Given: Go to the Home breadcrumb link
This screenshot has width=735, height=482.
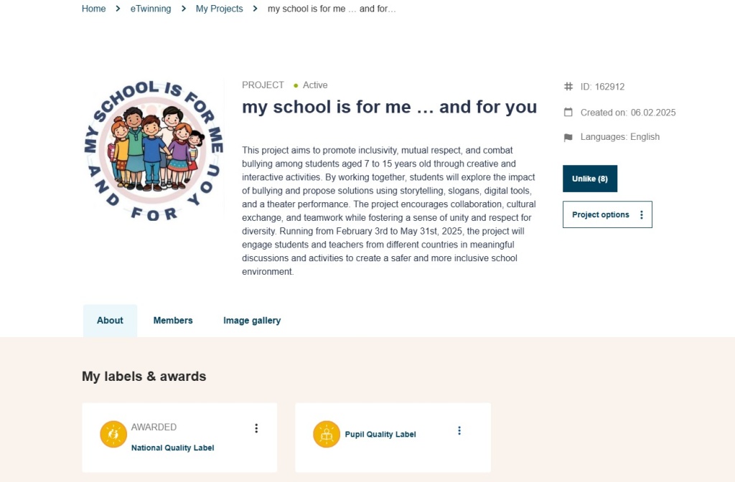Looking at the screenshot, I should 93,9.
